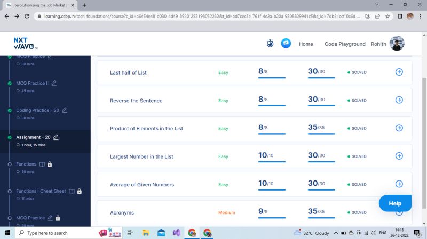Open arrow icon for Reverse the Sentence

[399, 100]
